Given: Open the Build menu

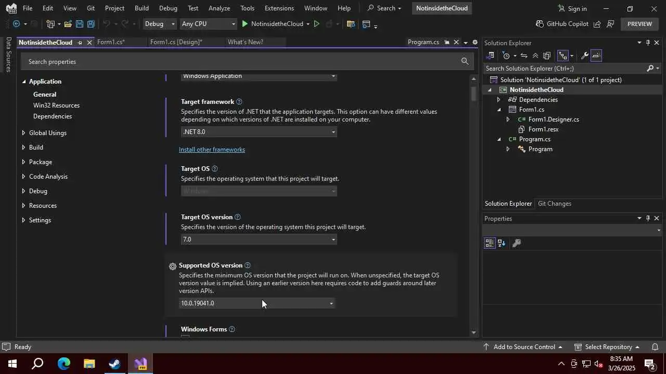Looking at the screenshot, I should [x=142, y=8].
